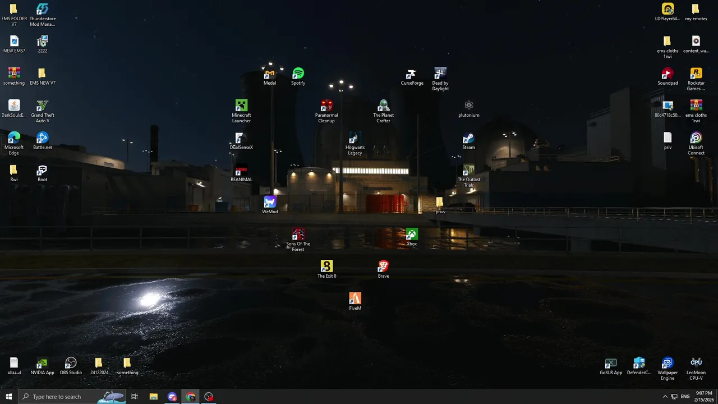Screen dimensions: 718x404
Task: Select the EMS NEW V7 folder
Action: tap(43, 76)
